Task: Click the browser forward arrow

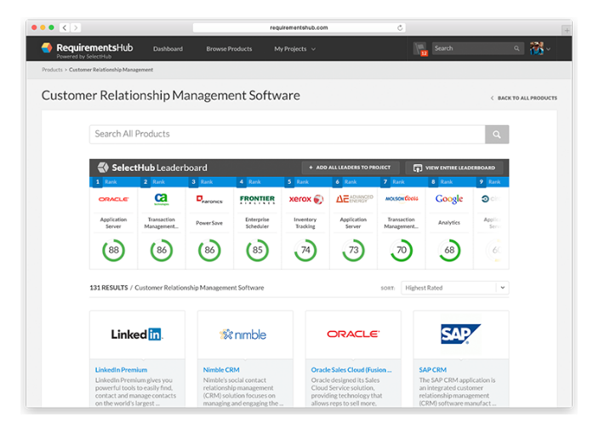Action: point(76,27)
